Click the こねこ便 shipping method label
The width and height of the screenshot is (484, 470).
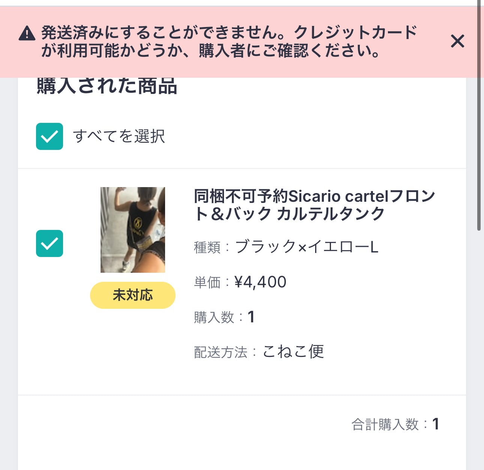pyautogui.click(x=295, y=351)
